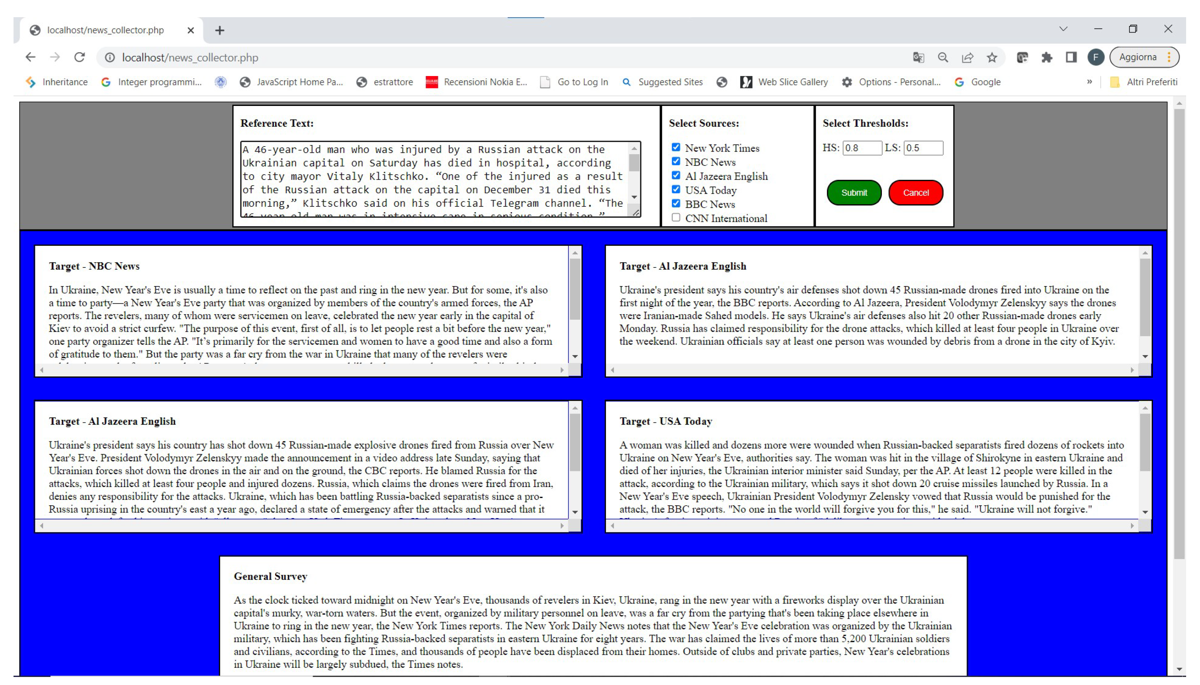This screenshot has width=1200, height=685.
Task: Share this page using the share icon
Action: (967, 57)
